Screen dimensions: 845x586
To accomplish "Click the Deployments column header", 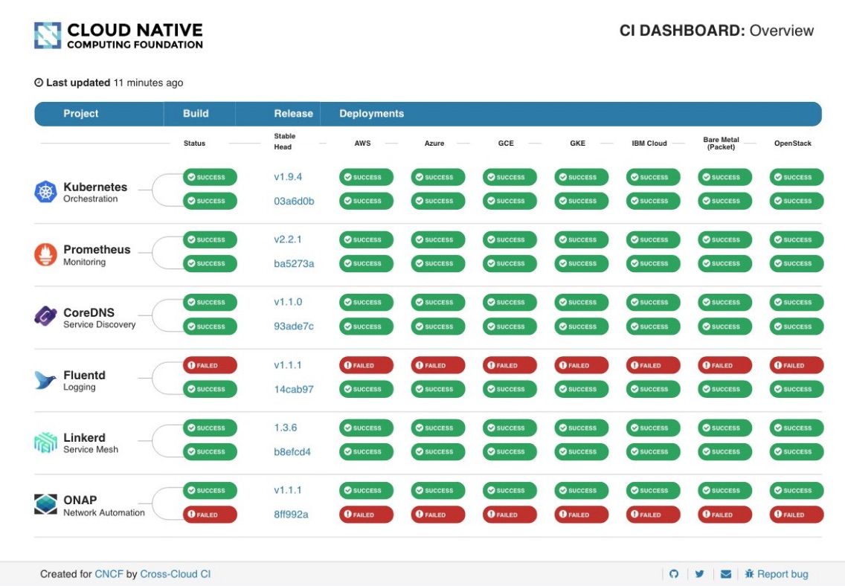I will (x=371, y=114).
